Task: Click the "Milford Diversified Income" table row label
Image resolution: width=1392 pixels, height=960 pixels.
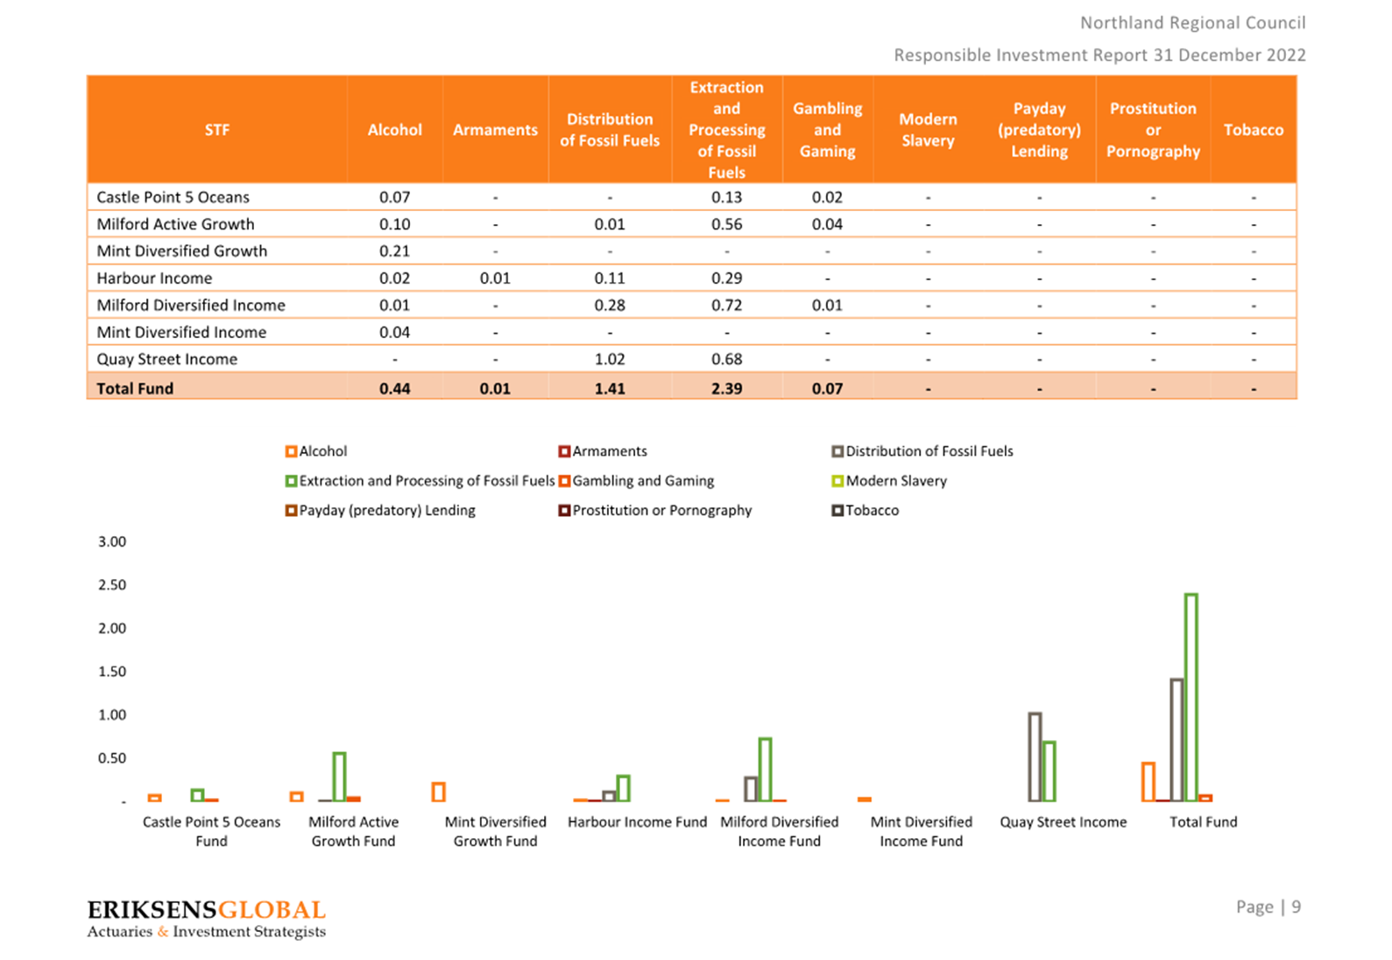Action: 191,306
